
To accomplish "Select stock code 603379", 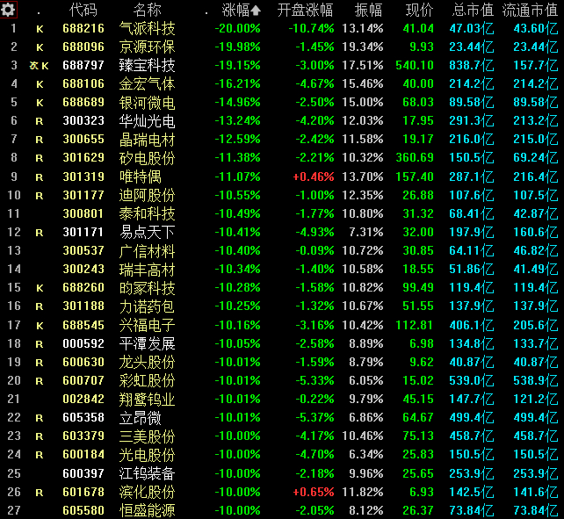I will [83, 436].
